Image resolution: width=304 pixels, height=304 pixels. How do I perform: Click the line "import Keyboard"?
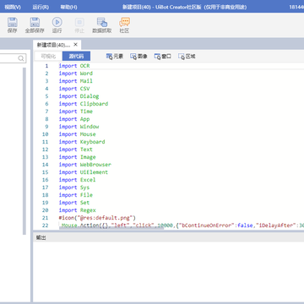point(82,142)
